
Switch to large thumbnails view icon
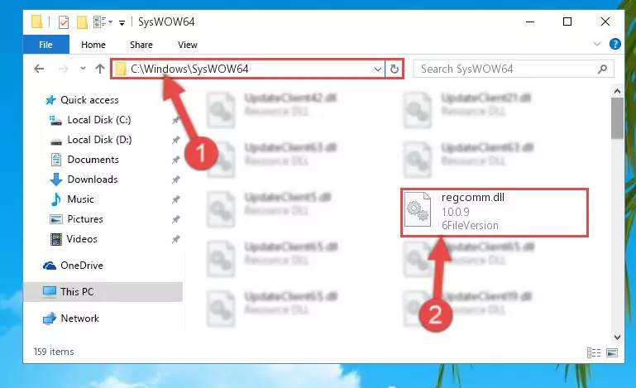click(612, 352)
